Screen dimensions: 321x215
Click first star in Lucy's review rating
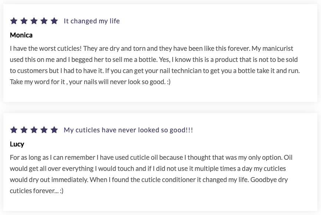[x=14, y=130]
